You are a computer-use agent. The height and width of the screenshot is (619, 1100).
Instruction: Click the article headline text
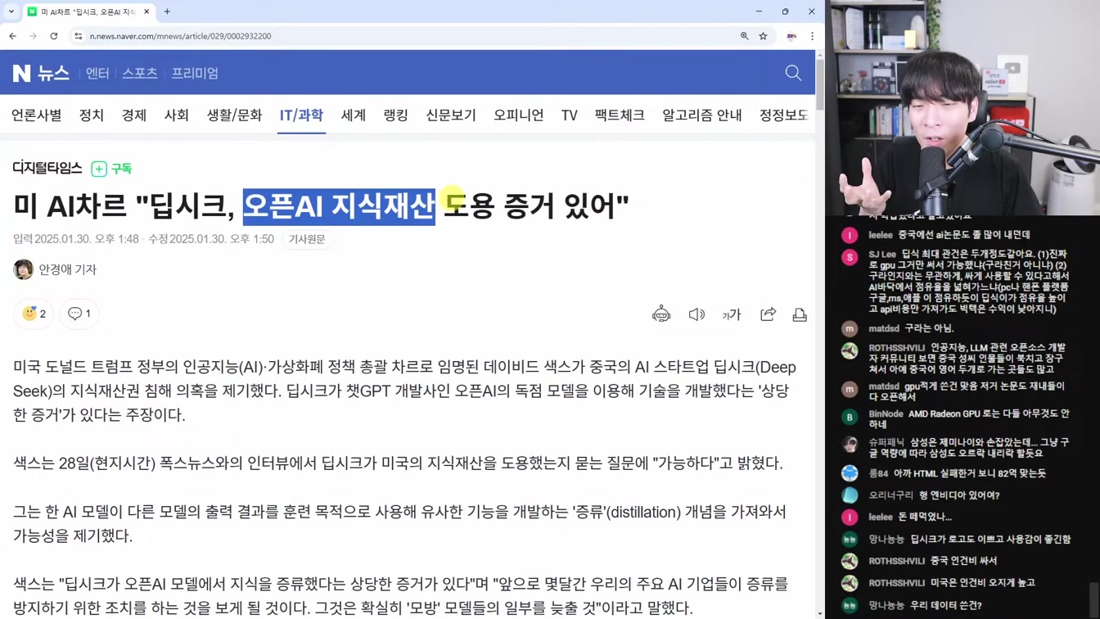point(321,206)
